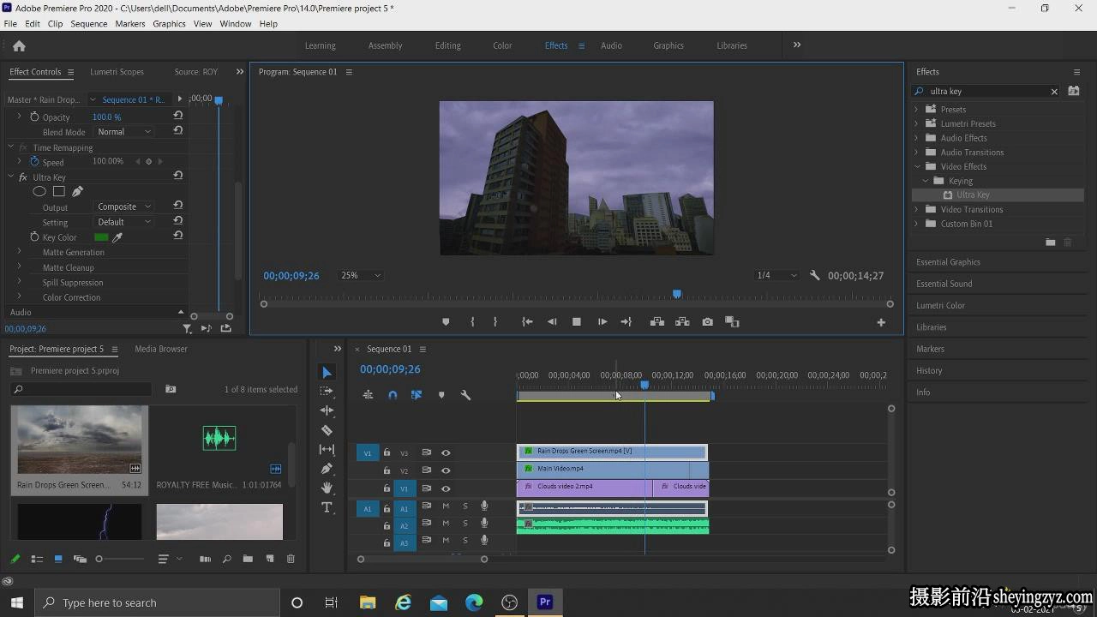Stop playback in the Program Monitor
This screenshot has height=617, width=1097.
click(577, 322)
